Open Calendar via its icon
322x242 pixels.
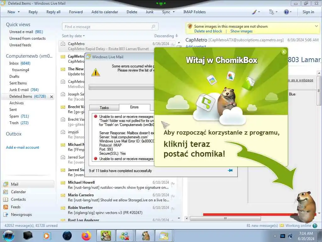pos(6,192)
